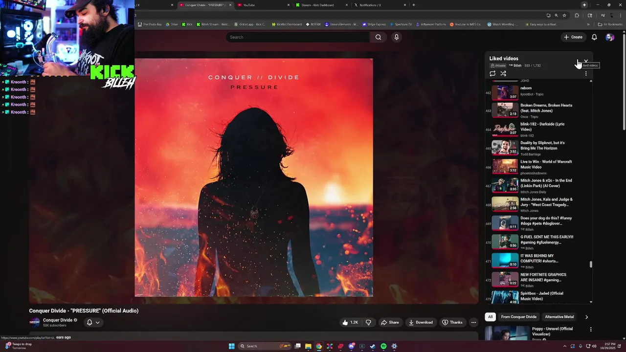Screen dimensions: 626x352
Task: Show hidden system tray icons chevron
Action: pos(565,346)
